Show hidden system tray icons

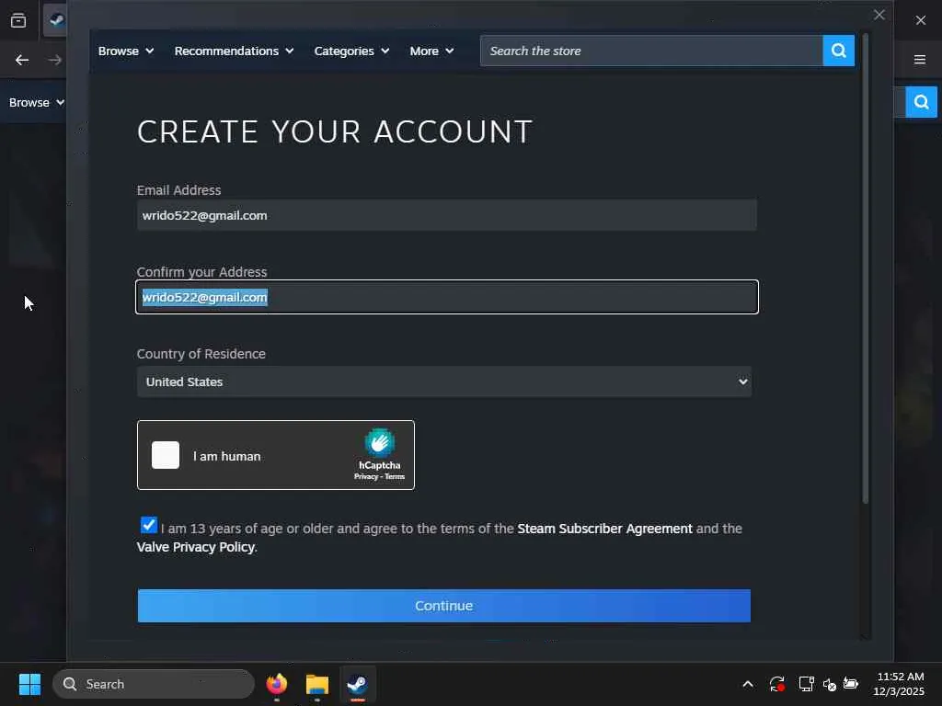point(748,684)
